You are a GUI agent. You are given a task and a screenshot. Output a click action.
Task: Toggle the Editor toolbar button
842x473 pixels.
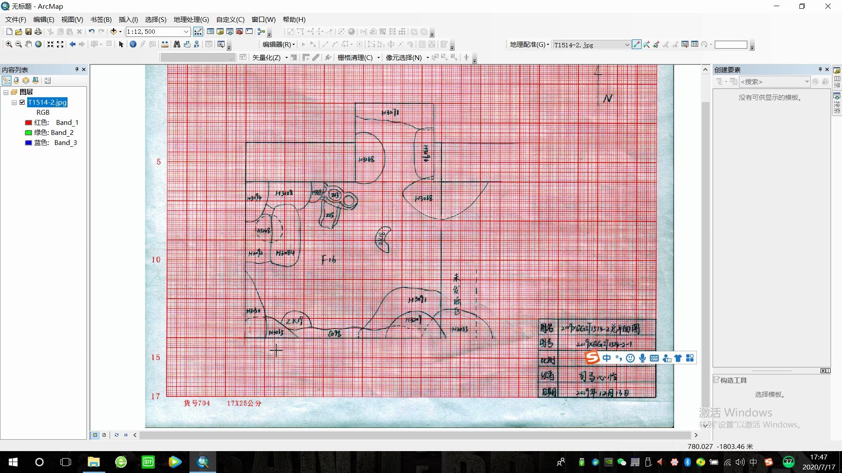tap(198, 32)
